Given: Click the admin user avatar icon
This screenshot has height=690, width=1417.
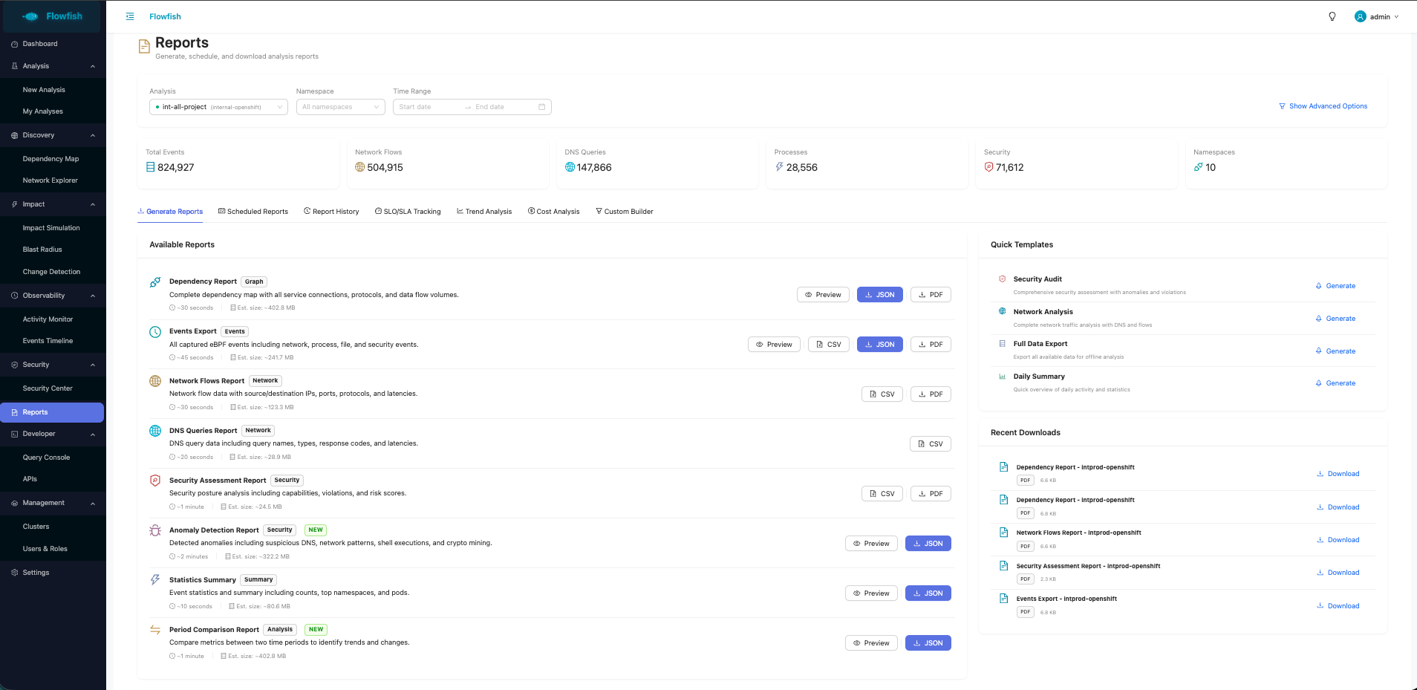Looking at the screenshot, I should (1360, 16).
